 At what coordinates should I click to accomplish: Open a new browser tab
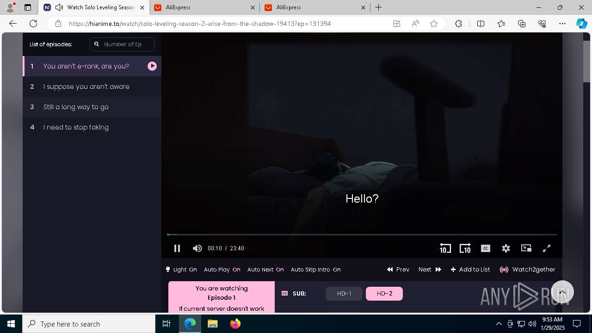pyautogui.click(x=379, y=7)
